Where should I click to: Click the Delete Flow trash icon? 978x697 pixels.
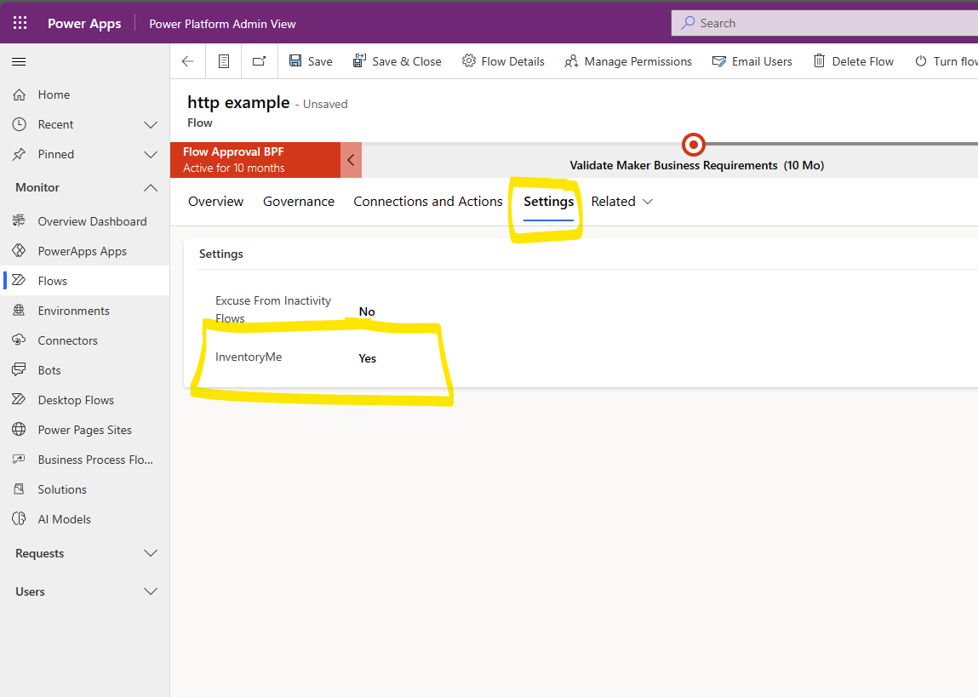[819, 60]
